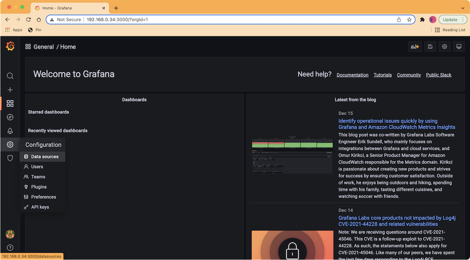Select Teams in Configuration menu
This screenshot has height=260, width=470.
tap(42, 177)
